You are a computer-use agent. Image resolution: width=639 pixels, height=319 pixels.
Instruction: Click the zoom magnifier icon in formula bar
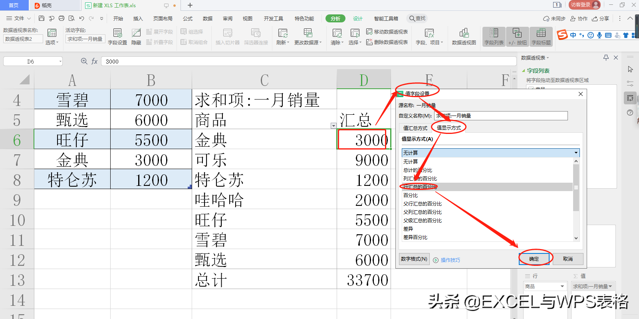pyautogui.click(x=84, y=61)
